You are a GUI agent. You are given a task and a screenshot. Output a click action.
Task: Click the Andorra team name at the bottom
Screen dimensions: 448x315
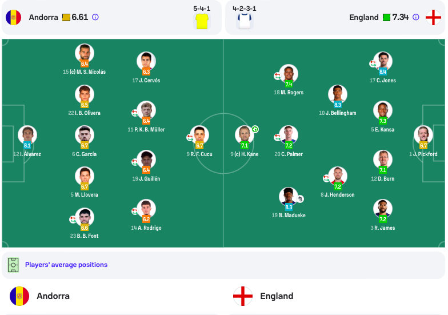(x=53, y=296)
